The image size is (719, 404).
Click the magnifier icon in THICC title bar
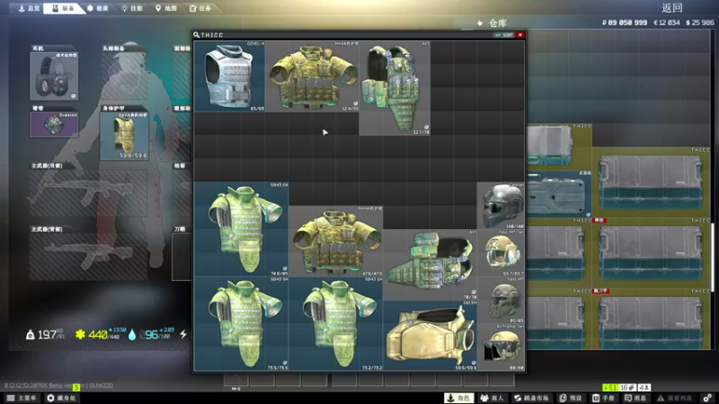pyautogui.click(x=196, y=35)
